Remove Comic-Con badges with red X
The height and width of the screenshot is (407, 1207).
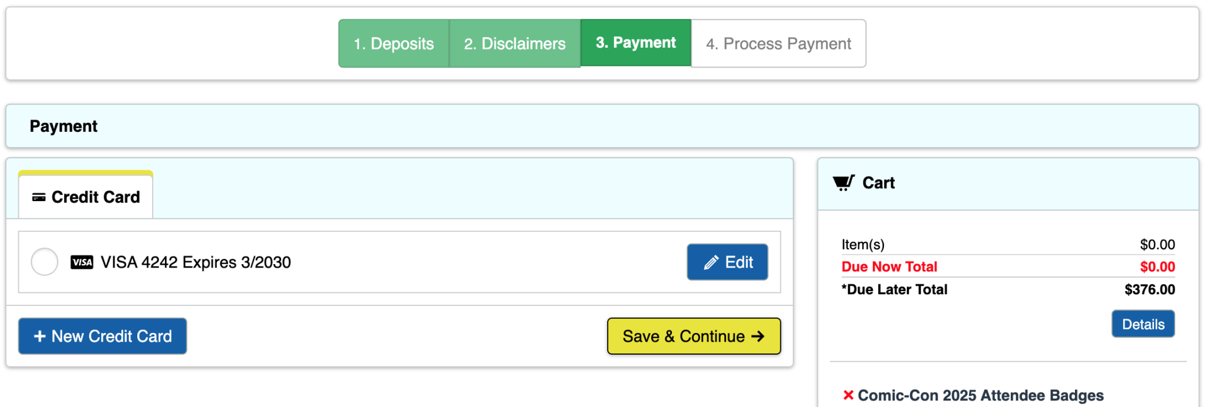[848, 395]
